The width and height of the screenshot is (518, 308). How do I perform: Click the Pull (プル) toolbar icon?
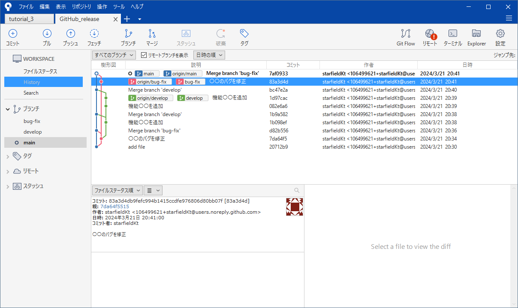[47, 33]
